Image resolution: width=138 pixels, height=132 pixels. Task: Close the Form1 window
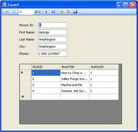coord(133,5)
